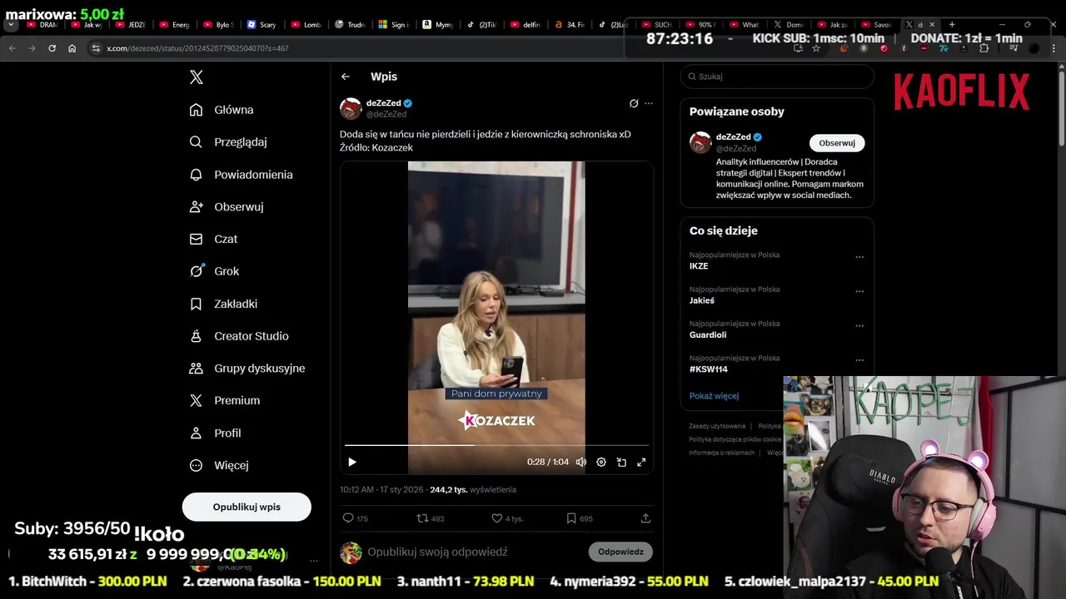This screenshot has width=1066, height=599.
Task: Switch to the delfin tab
Action: tap(525, 25)
